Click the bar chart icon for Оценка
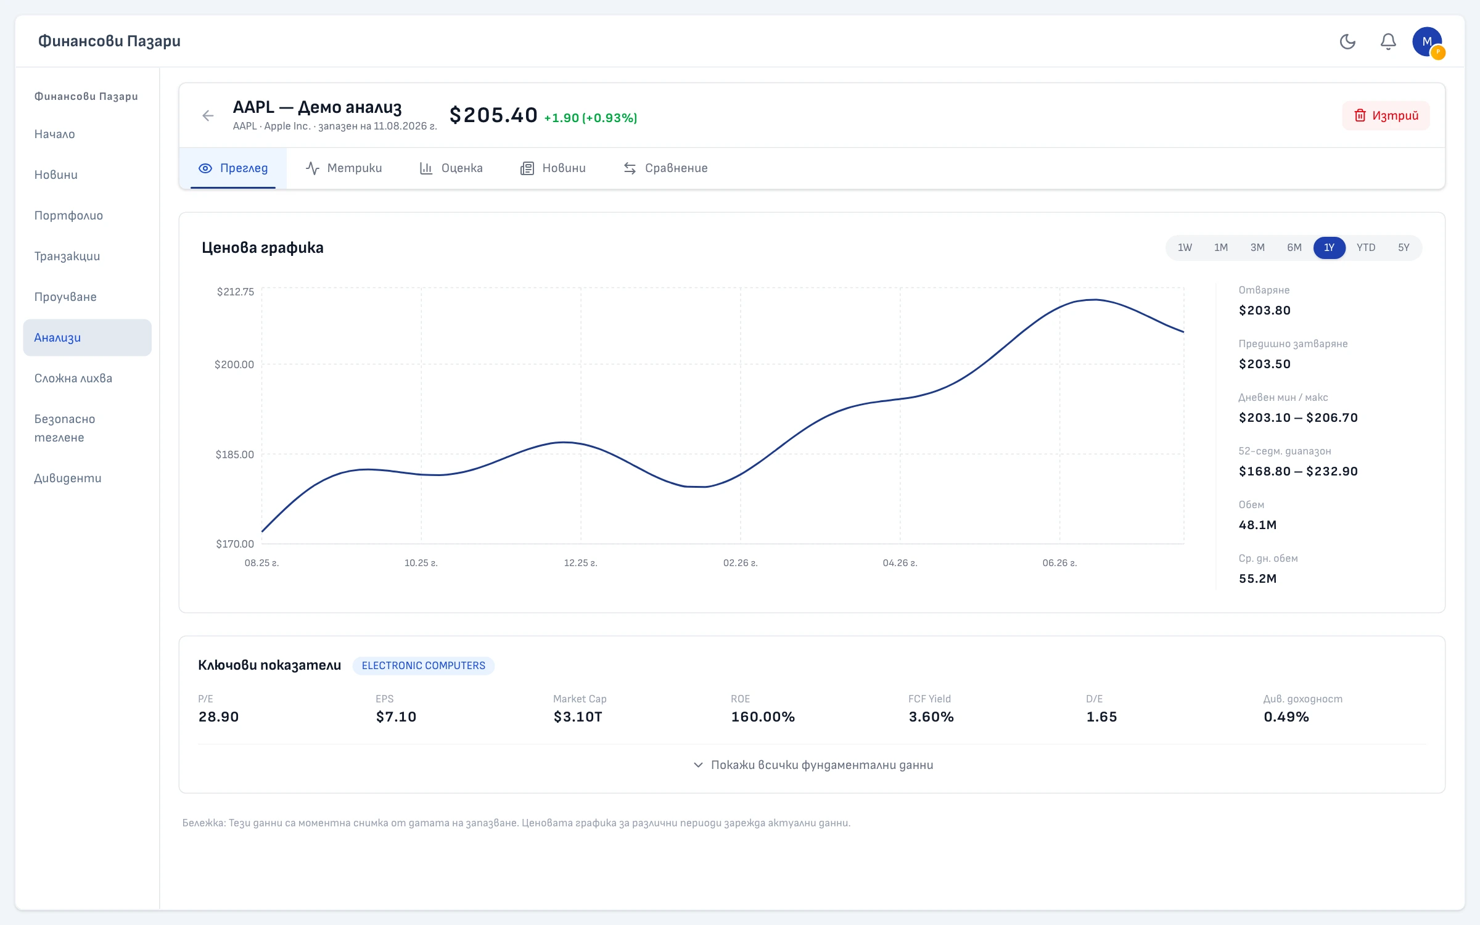This screenshot has width=1480, height=925. coord(426,168)
